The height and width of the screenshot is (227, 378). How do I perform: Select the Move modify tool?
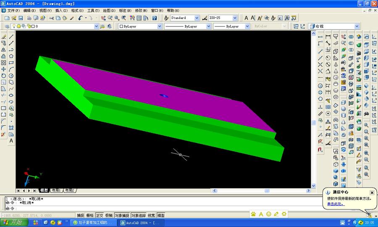tap(4, 69)
